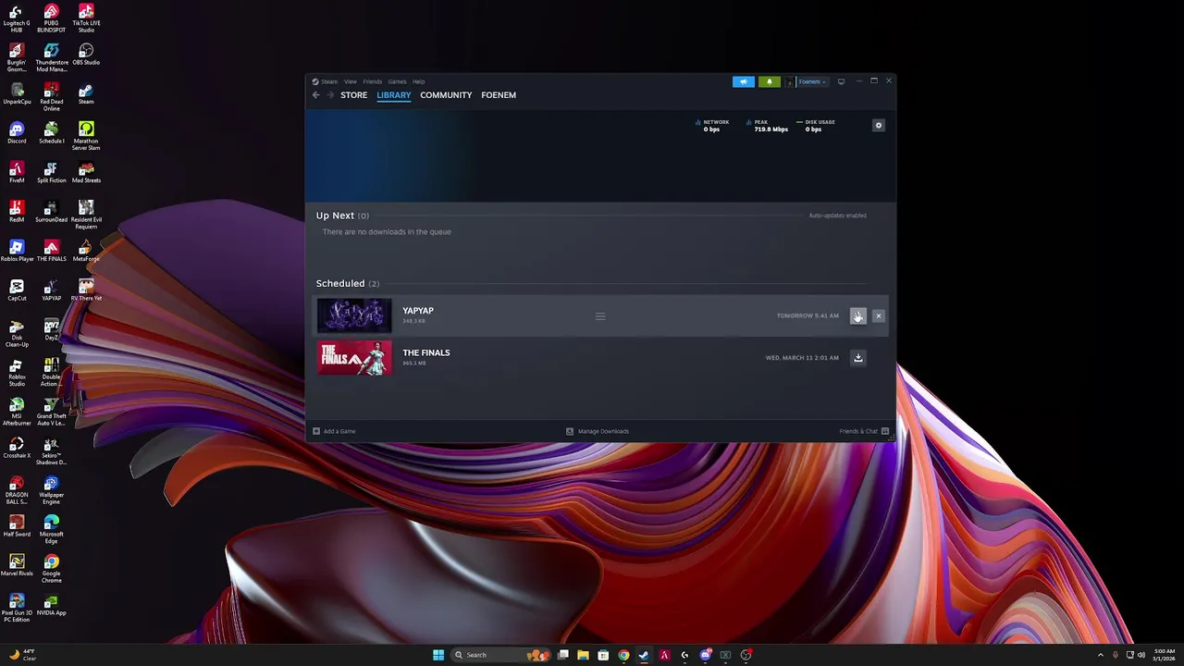
Task: Select the PUBG BLINDSPOT desktop icon
Action: [x=52, y=19]
